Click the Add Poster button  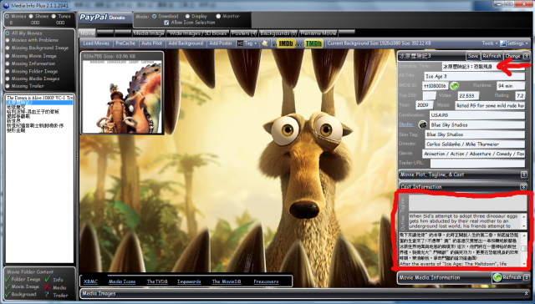point(221,43)
